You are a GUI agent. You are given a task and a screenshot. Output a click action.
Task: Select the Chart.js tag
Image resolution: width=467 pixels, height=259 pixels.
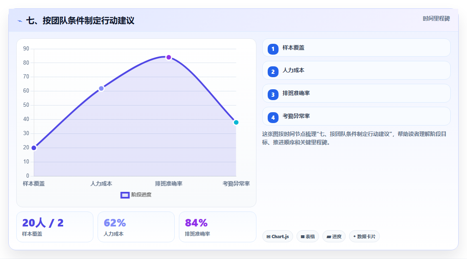click(278, 236)
